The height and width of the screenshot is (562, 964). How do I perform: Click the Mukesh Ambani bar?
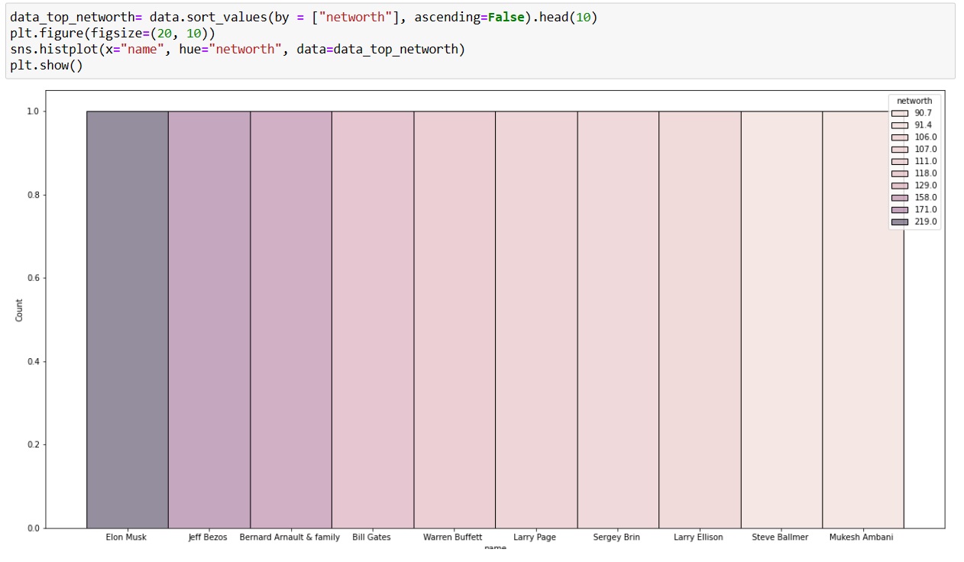(x=863, y=319)
